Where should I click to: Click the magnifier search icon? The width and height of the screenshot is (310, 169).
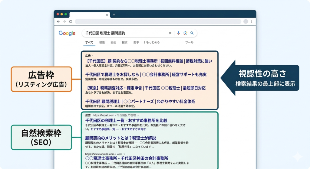[x=192, y=33]
